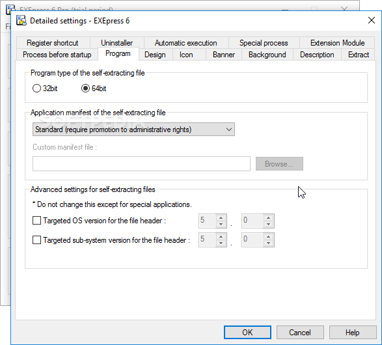This screenshot has width=382, height=345.
Task: Decrease OS version minor number spinner
Action: pyautogui.click(x=269, y=224)
